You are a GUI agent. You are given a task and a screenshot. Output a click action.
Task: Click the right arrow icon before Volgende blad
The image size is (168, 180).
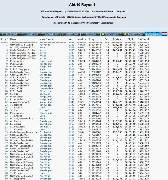click(43, 34)
